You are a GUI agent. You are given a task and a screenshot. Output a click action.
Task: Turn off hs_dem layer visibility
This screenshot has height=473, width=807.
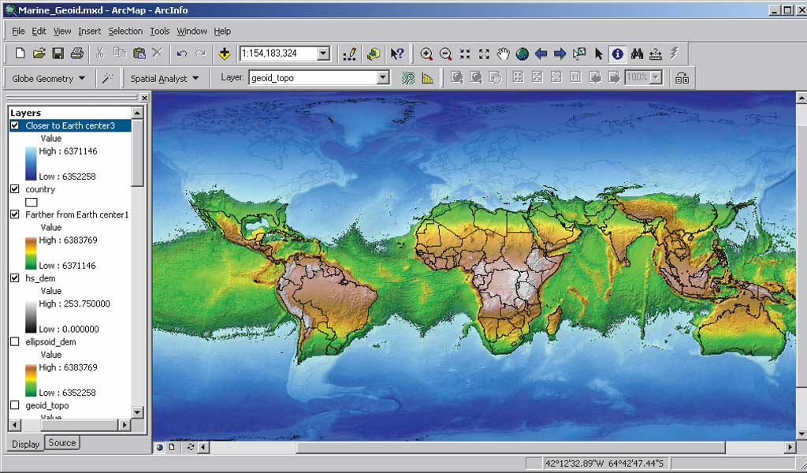15,278
